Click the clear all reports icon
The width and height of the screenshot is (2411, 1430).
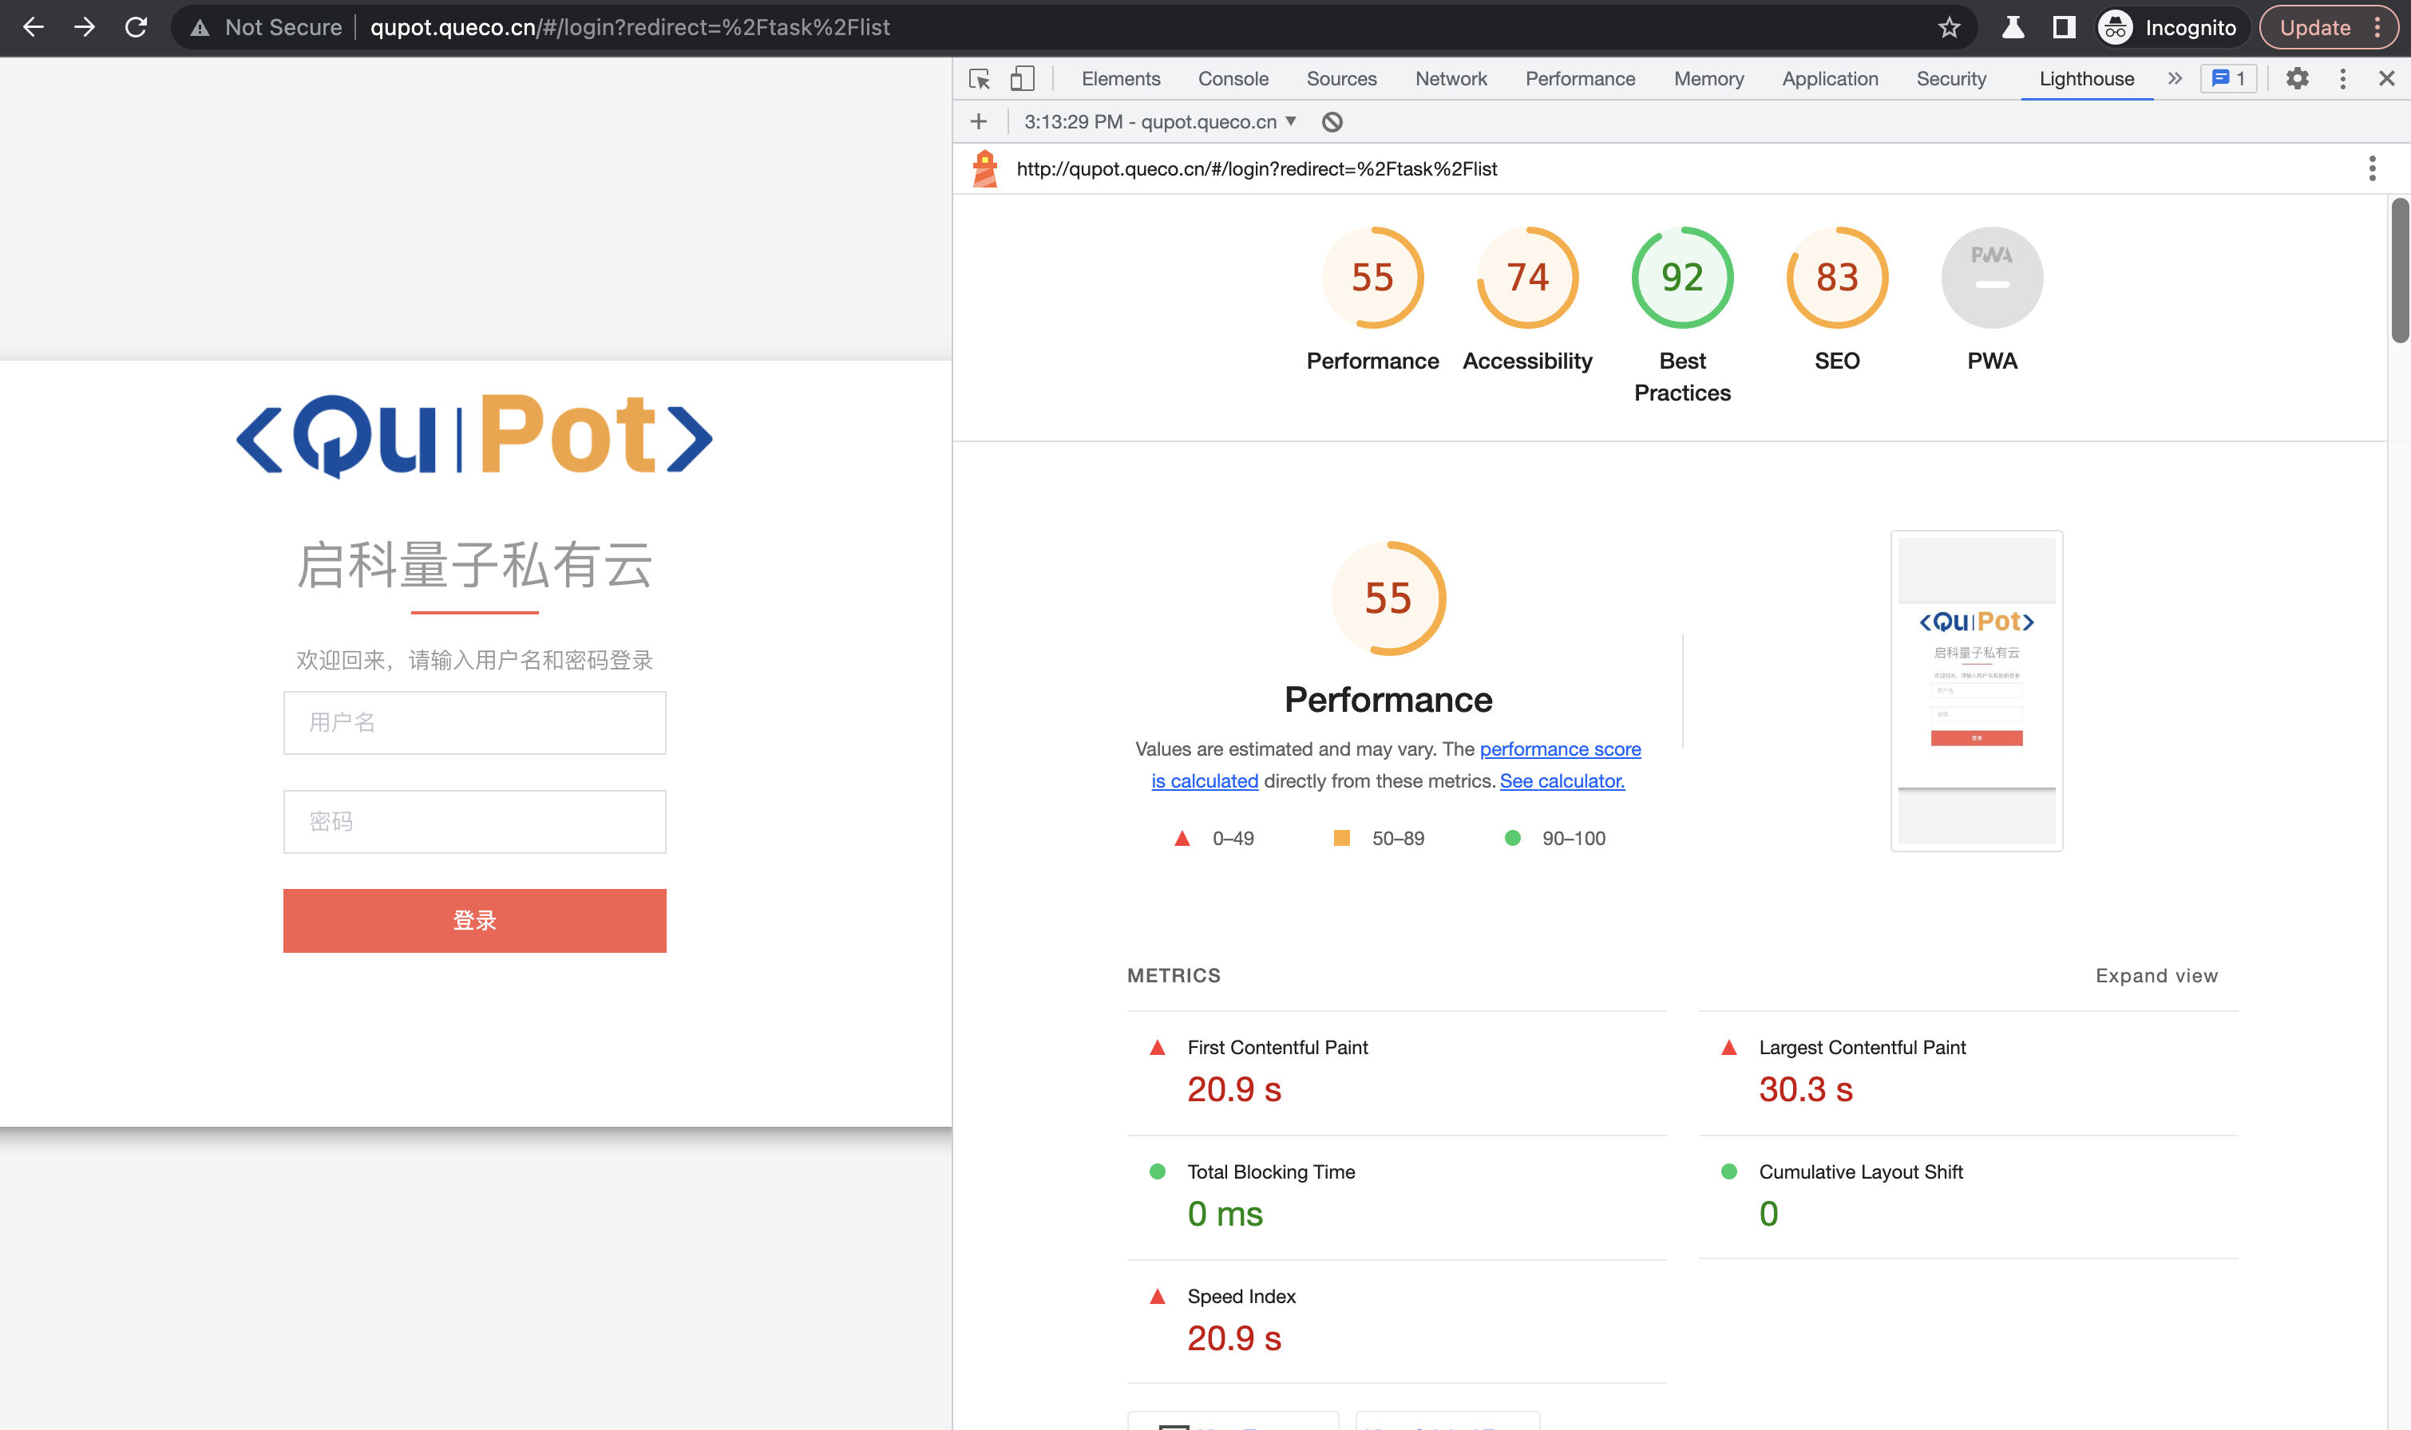[x=1332, y=122]
